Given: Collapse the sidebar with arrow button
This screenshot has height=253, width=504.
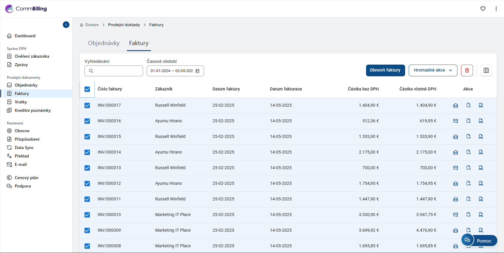Looking at the screenshot, I should click(x=66, y=25).
